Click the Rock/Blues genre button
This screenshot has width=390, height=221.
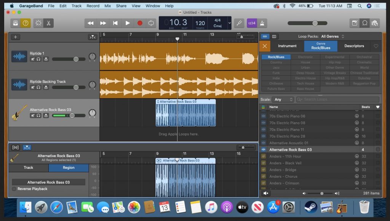[x=275, y=57]
